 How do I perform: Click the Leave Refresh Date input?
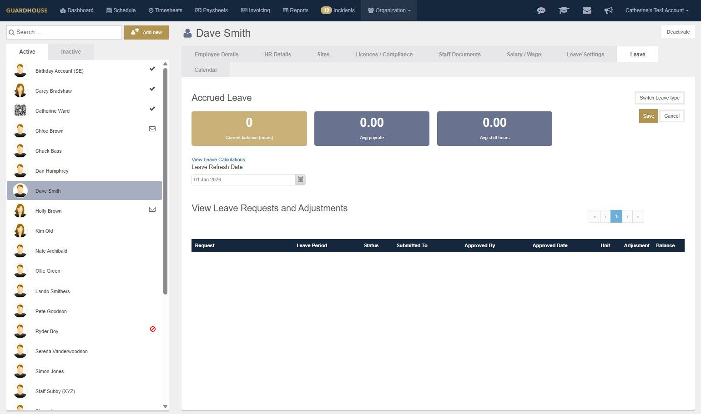click(x=243, y=180)
